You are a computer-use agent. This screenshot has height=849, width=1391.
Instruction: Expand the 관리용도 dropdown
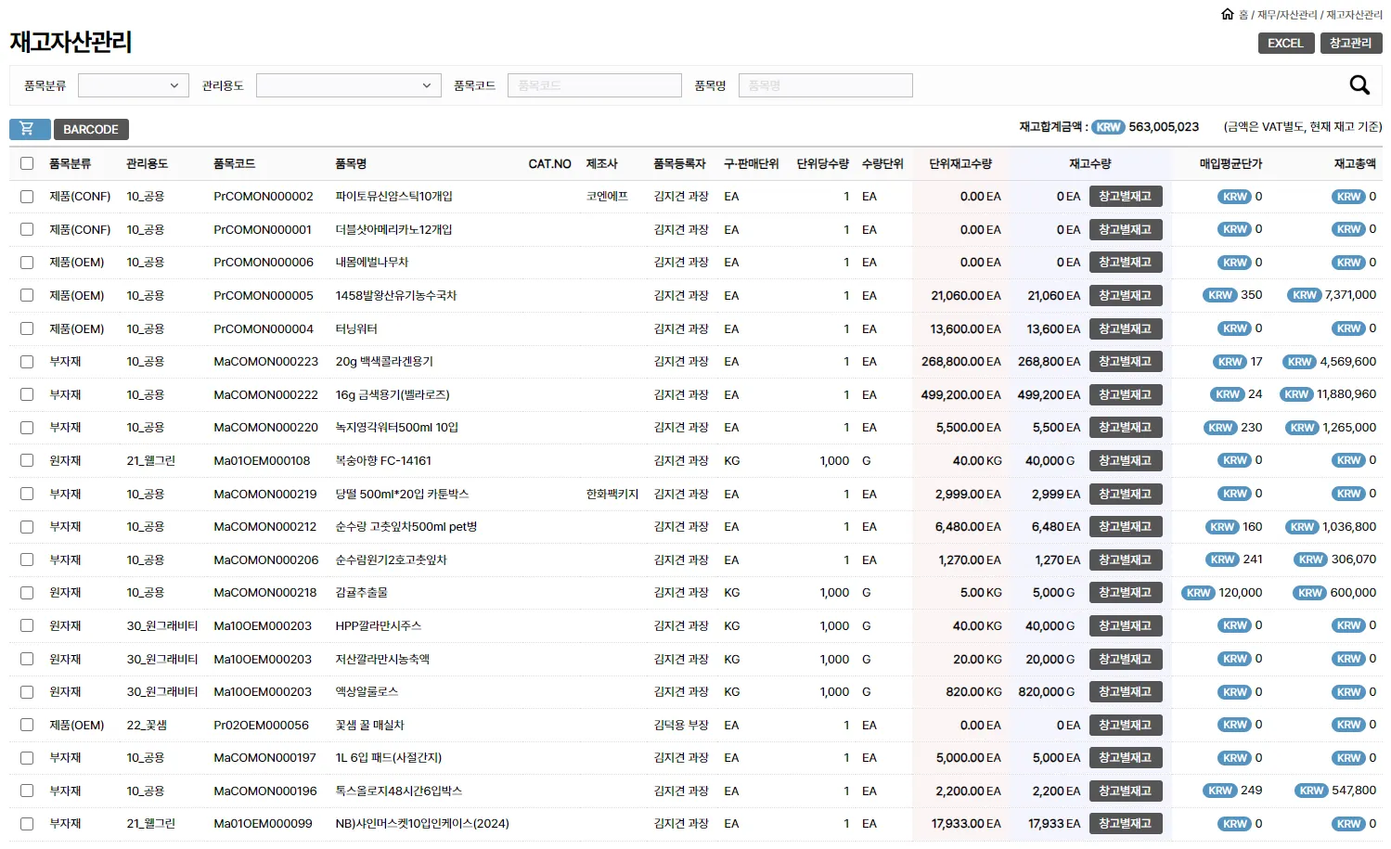click(348, 85)
